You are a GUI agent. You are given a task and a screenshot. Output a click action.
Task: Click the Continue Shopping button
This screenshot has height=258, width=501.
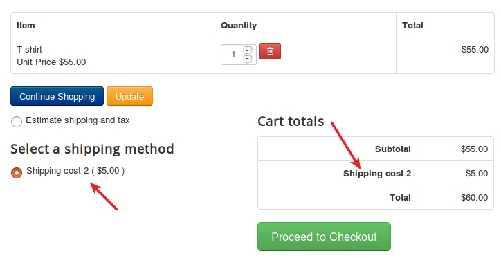[57, 96]
